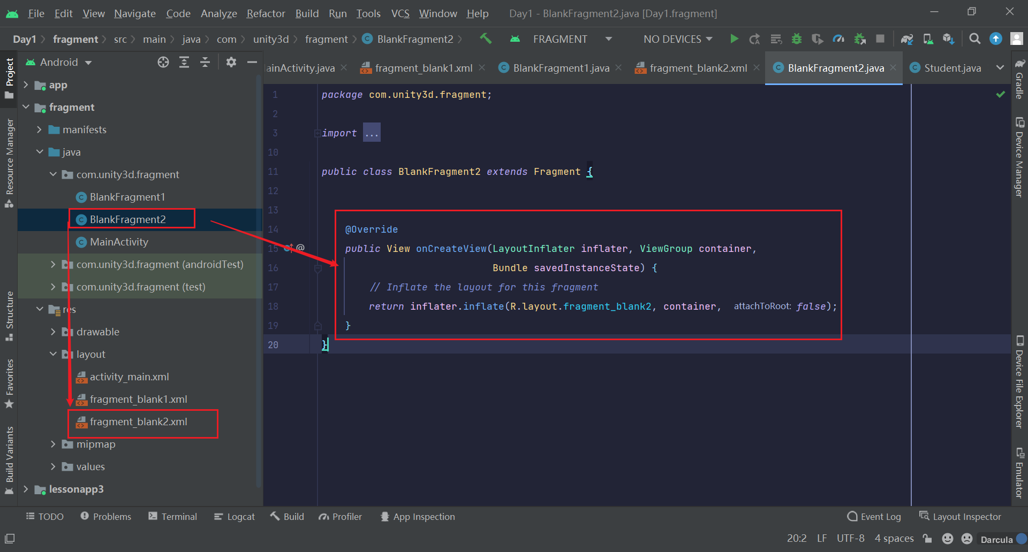Viewport: 1028px width, 552px height.
Task: Click the Search Everywhere magnifier icon
Action: (975, 39)
